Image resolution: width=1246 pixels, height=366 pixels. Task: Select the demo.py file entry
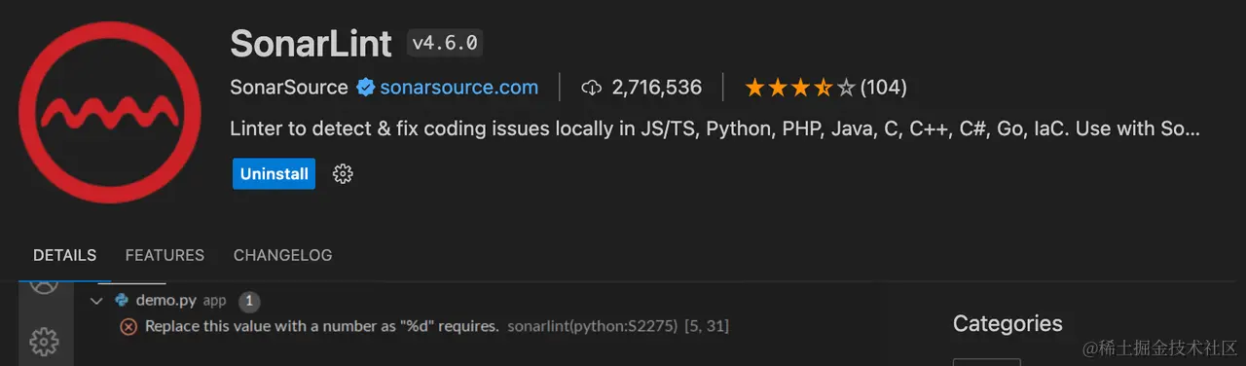[x=166, y=301]
